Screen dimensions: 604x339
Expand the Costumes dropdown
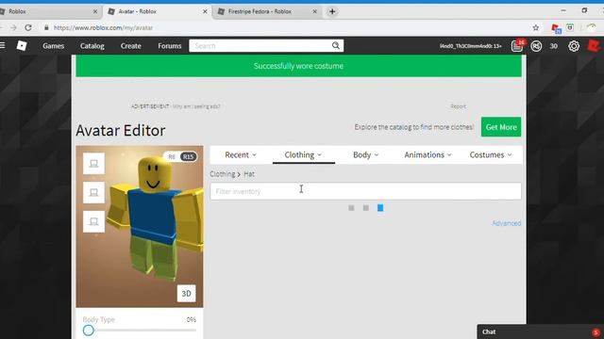[491, 154]
